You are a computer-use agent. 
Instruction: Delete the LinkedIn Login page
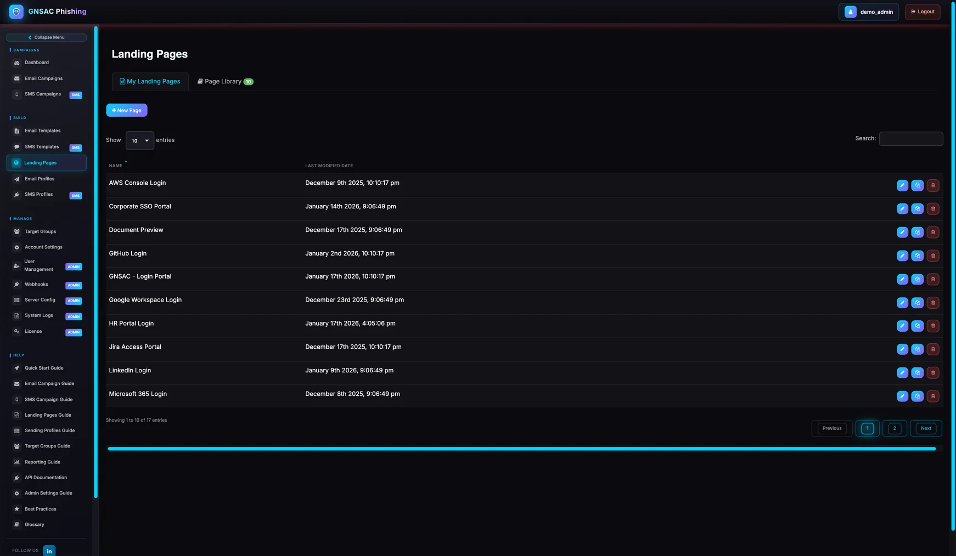(933, 373)
